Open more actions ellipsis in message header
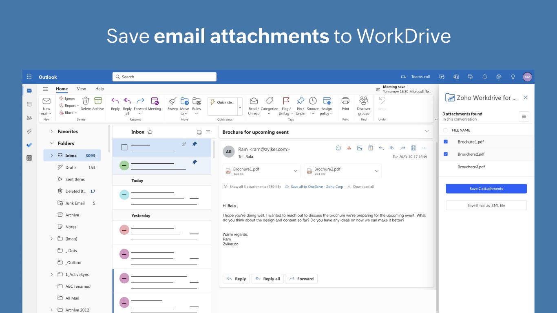 coord(424,148)
